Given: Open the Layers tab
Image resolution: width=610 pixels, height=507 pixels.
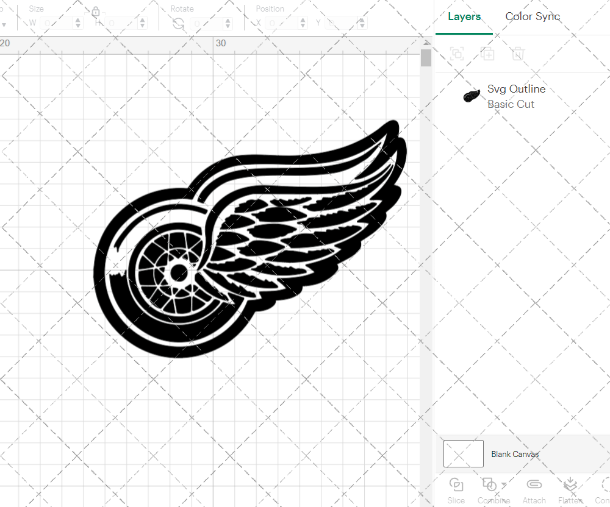Looking at the screenshot, I should coord(464,16).
